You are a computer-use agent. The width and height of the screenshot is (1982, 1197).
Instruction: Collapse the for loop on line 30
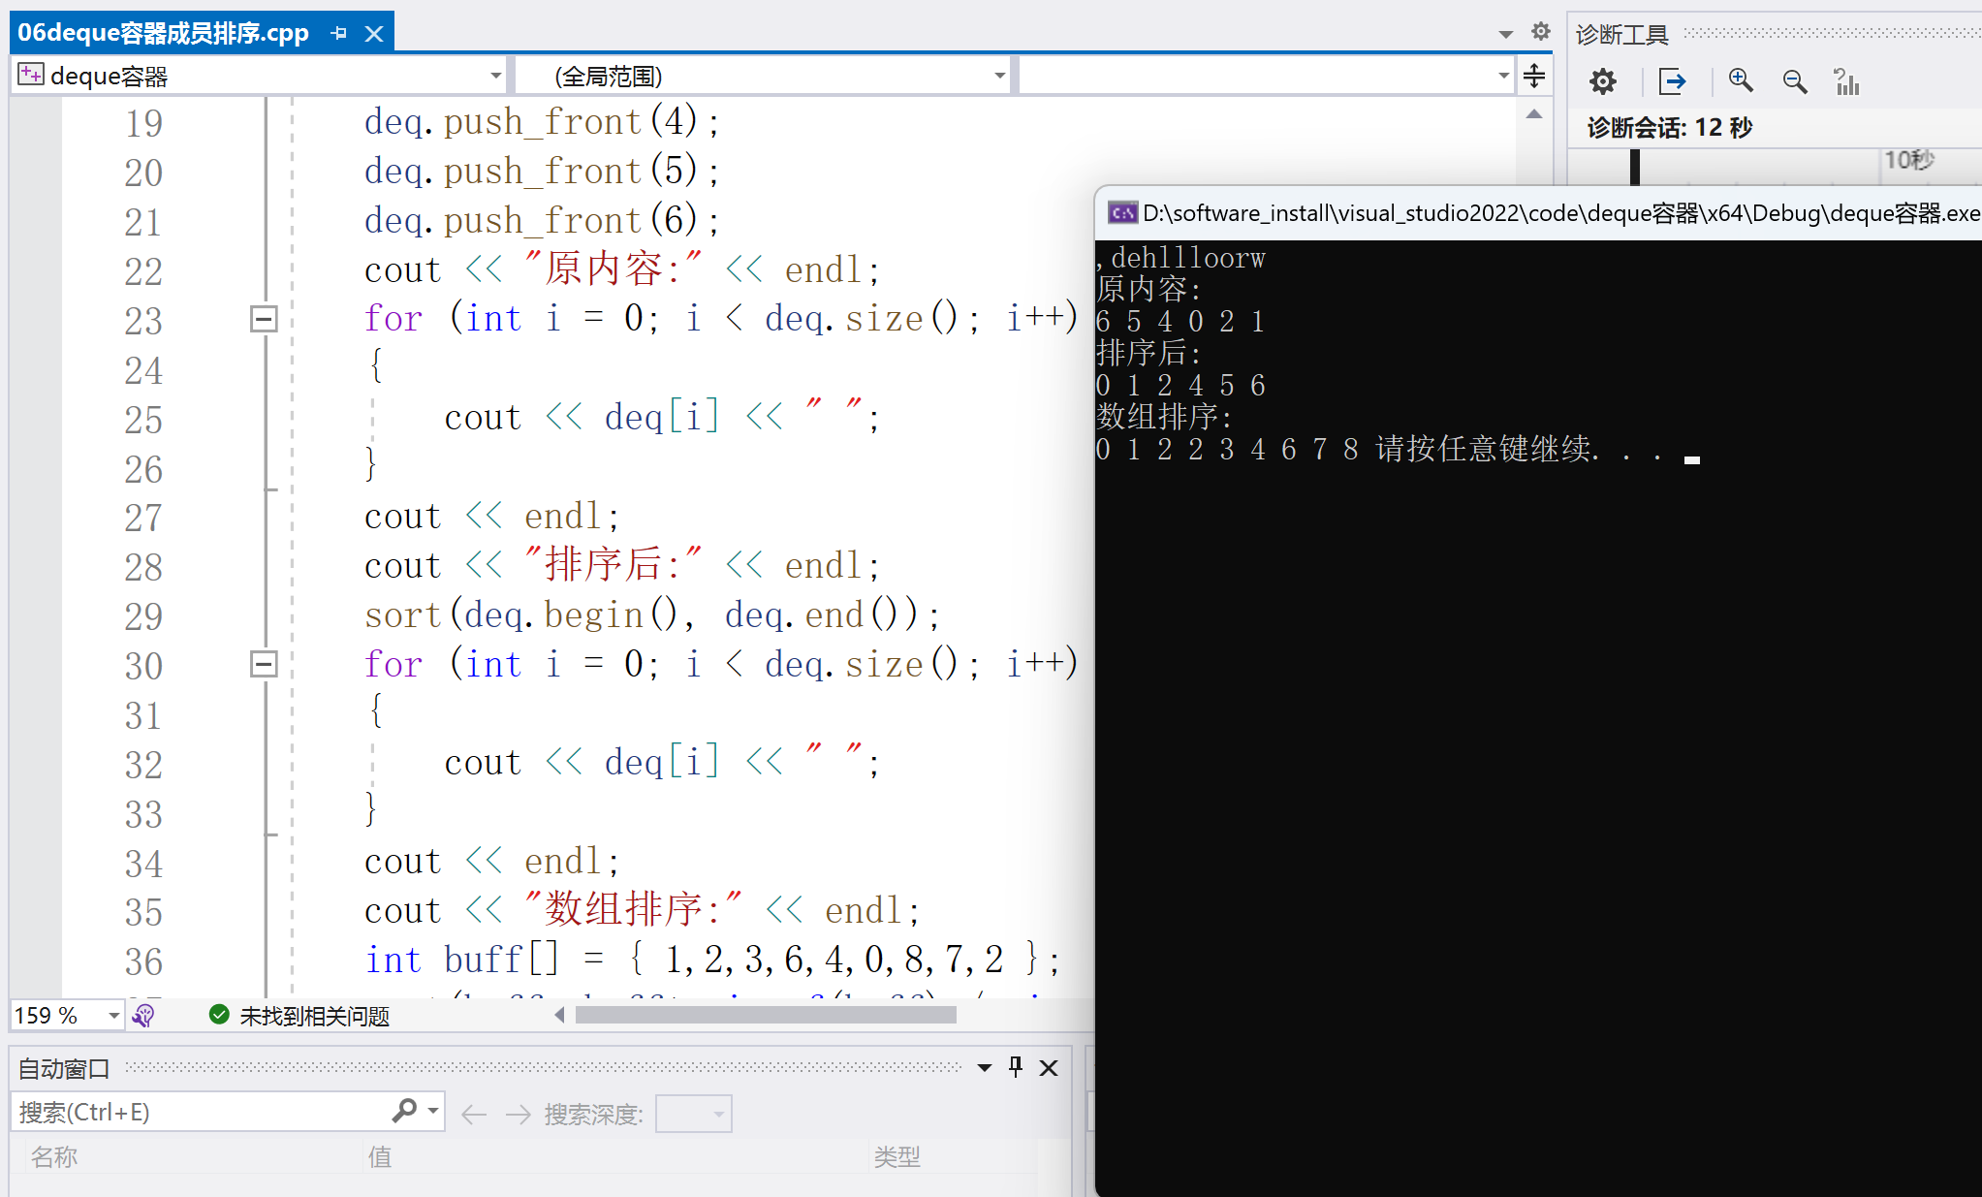coord(264,664)
